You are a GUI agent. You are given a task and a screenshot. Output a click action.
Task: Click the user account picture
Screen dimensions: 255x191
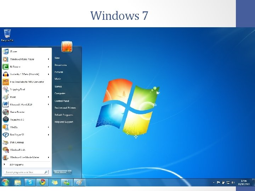67,47
